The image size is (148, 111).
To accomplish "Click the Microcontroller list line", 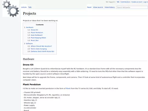I will [x=46, y=95].
